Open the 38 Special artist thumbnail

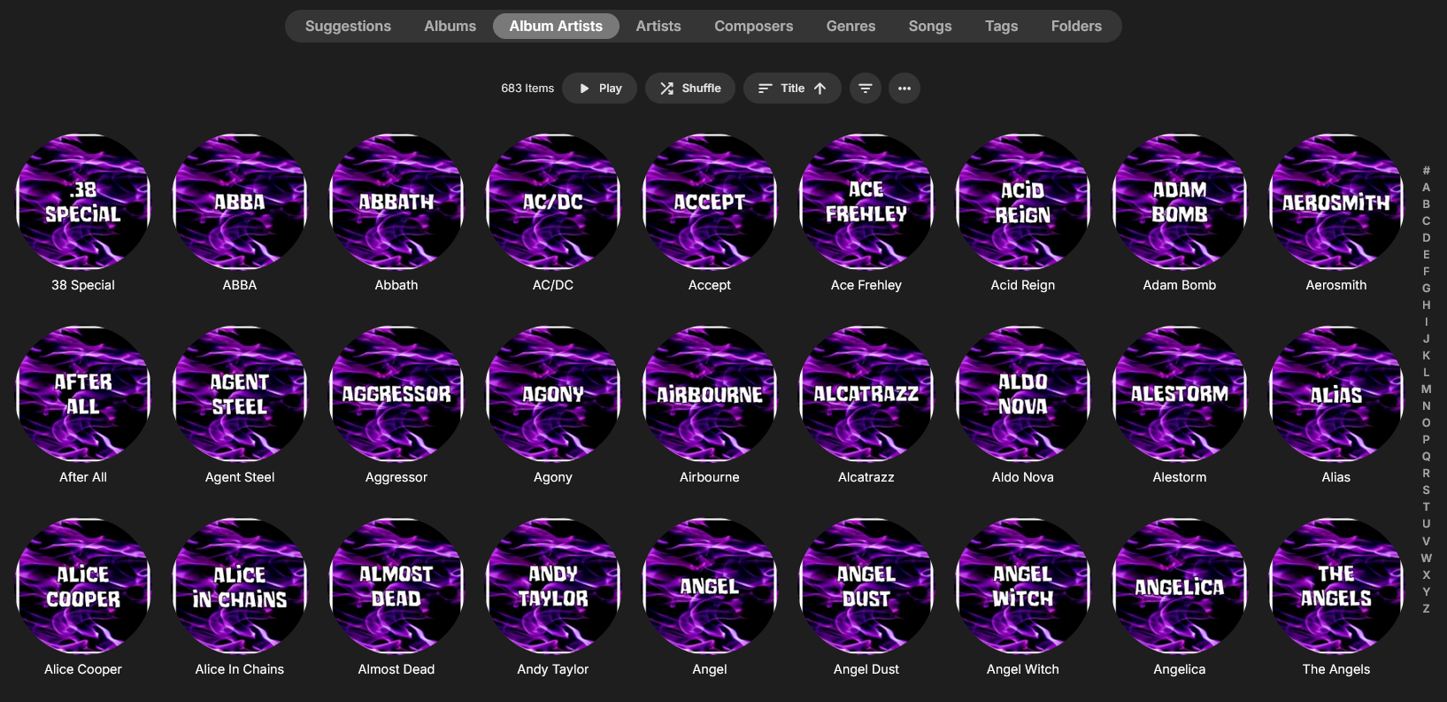point(83,202)
